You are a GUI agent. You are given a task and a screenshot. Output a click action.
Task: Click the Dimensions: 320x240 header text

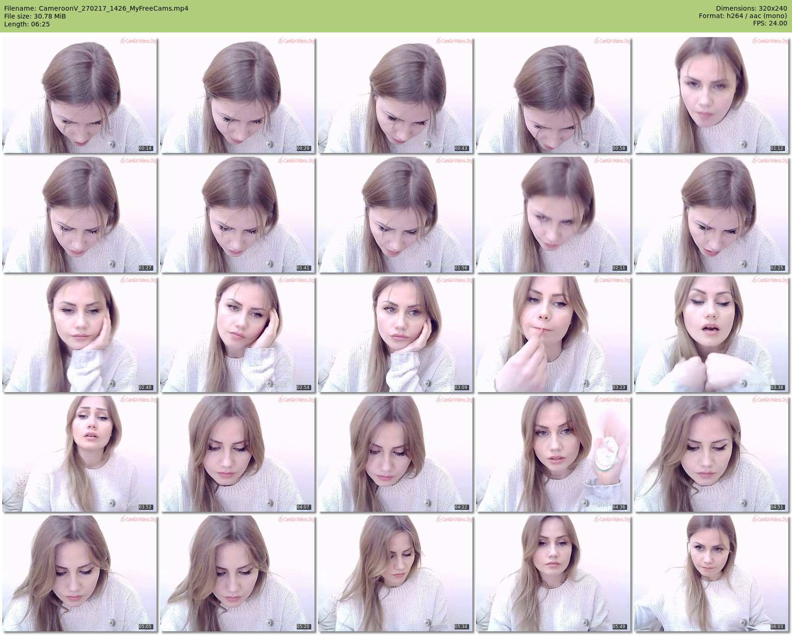(751, 8)
